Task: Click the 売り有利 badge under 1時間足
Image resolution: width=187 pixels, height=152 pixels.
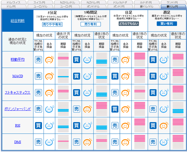Action: click(91, 24)
